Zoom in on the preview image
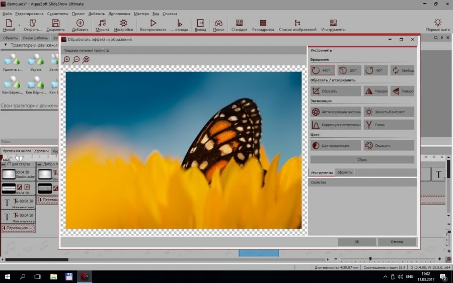Viewport: 453px width, 283px height. [x=66, y=60]
